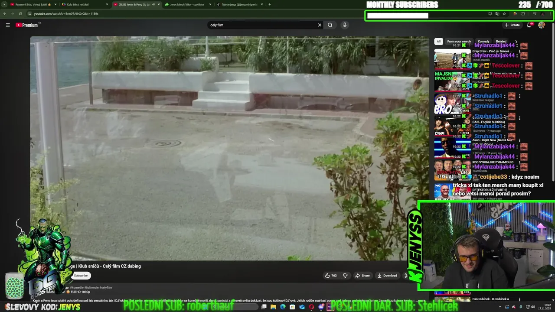This screenshot has width=555, height=312.
Task: Open the browser tab search dropdown arrow
Action: coord(4,4)
